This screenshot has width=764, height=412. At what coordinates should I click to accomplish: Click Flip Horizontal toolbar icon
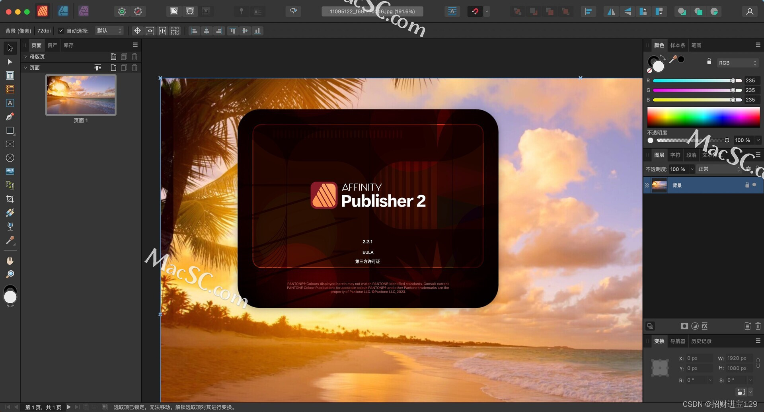611,12
